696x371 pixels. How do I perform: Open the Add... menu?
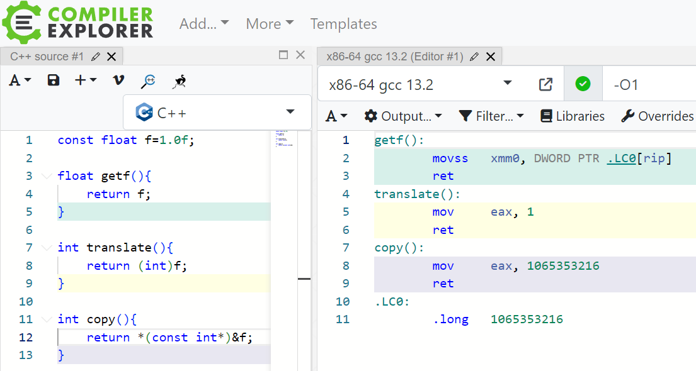click(203, 24)
